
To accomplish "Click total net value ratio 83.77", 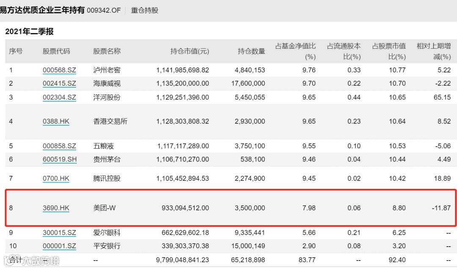I will coord(307,260).
